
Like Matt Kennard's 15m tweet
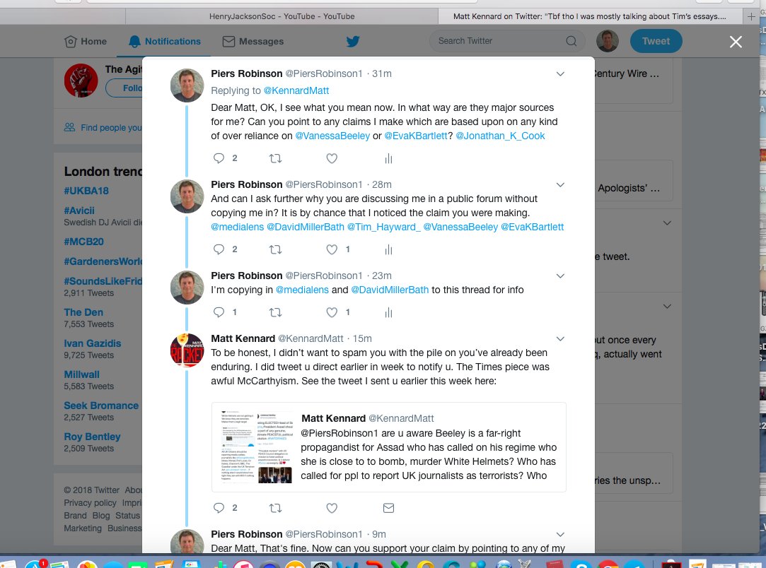click(x=332, y=508)
